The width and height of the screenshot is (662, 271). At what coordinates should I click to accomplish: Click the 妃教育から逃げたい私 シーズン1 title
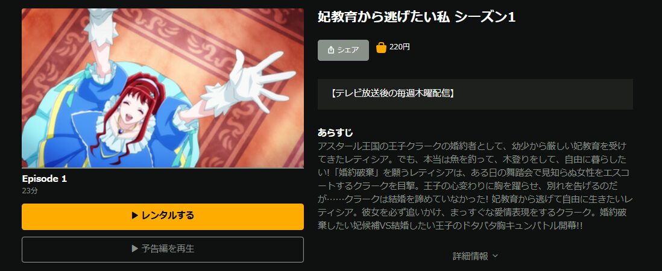pos(416,17)
